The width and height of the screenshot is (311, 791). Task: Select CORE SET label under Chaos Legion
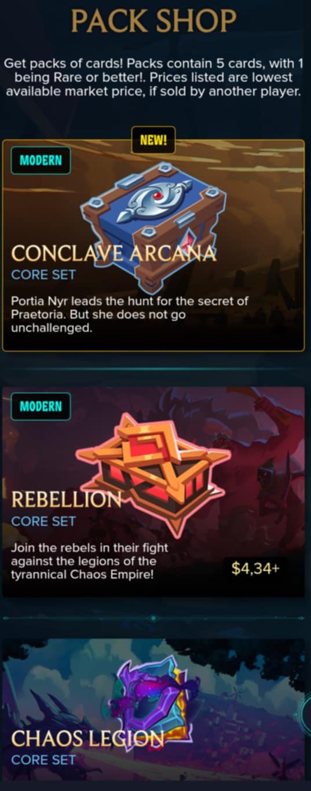pyautogui.click(x=43, y=760)
